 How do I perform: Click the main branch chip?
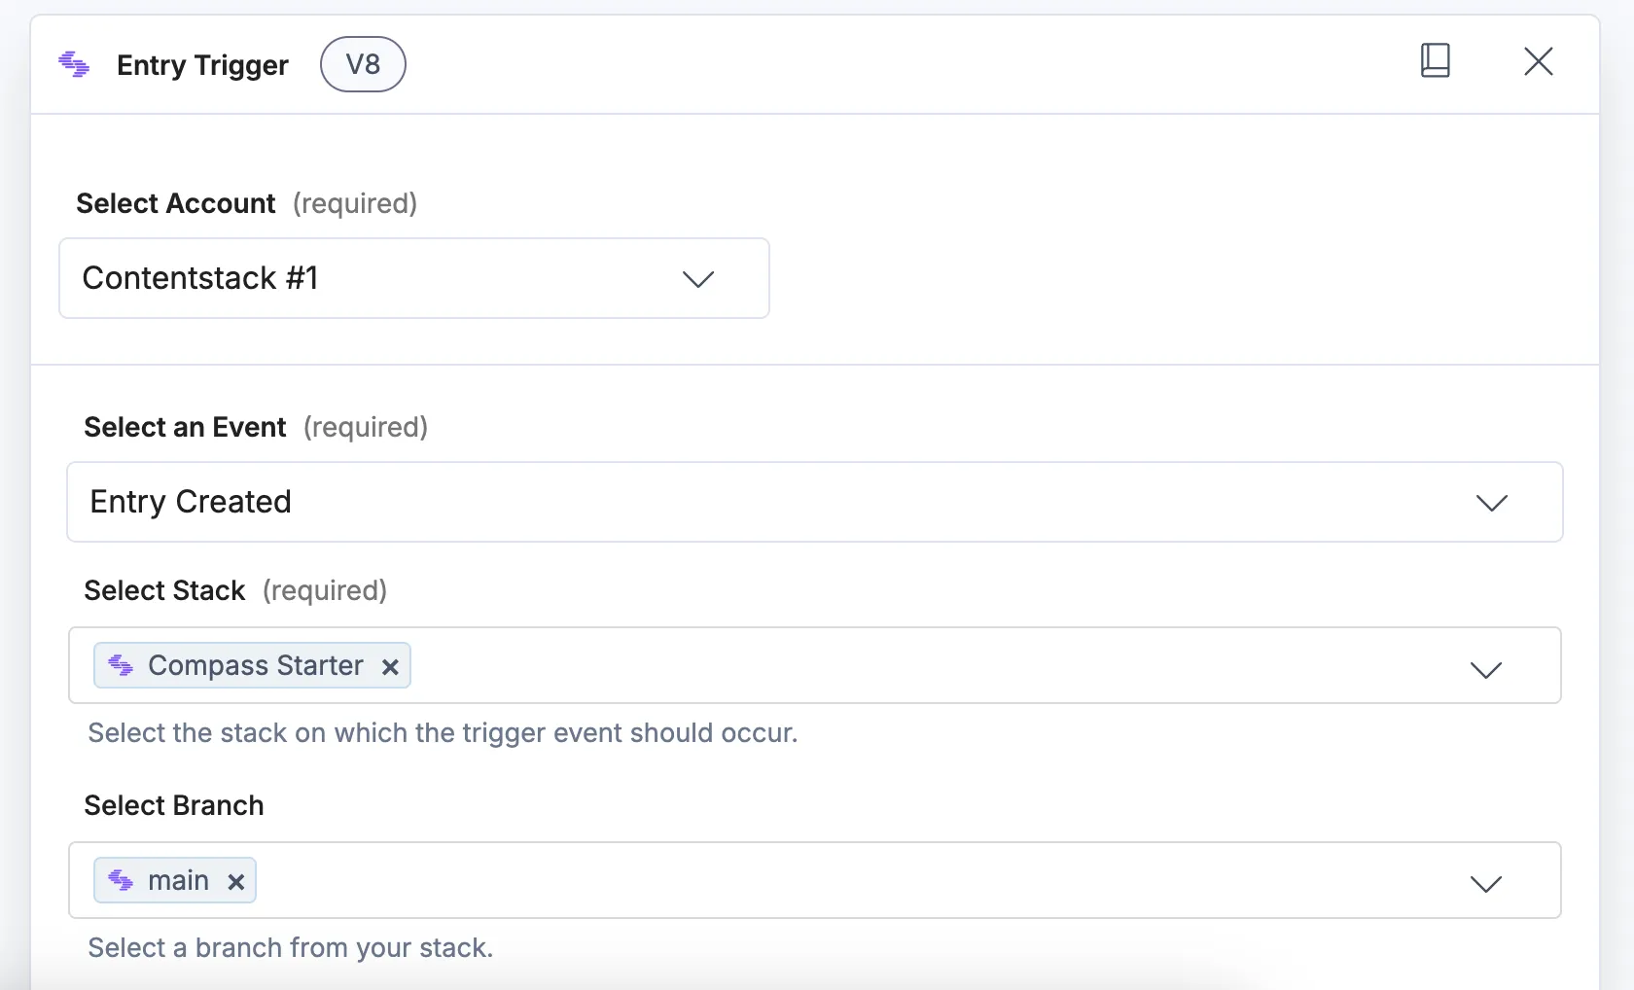(175, 880)
